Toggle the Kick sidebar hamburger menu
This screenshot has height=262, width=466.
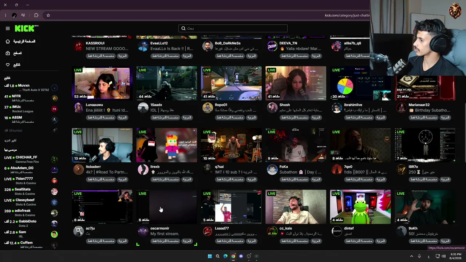[8, 28]
